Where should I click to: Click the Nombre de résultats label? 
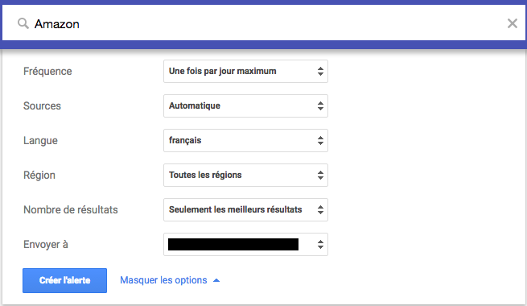coord(71,210)
